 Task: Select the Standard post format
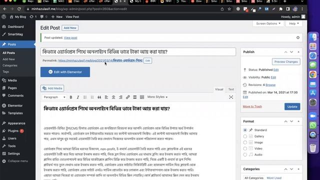point(245,130)
